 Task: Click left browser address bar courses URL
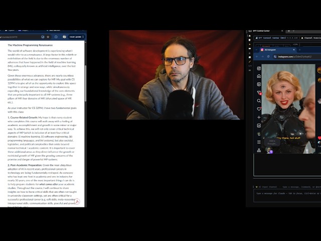[x=9, y=37]
